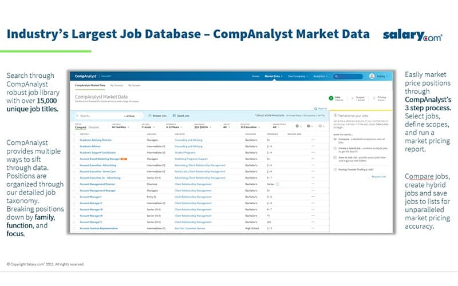Open the Manage People All dropdown
The width and height of the screenshot is (458, 286).
pos(276,127)
